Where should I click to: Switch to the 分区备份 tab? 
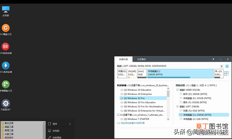coord(141,59)
